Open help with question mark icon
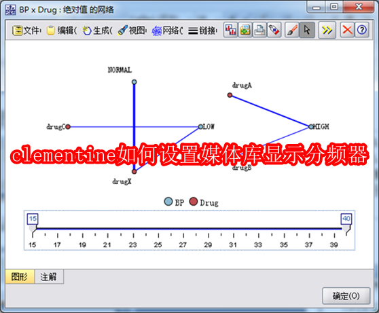This screenshot has width=379, height=313. tap(362, 30)
